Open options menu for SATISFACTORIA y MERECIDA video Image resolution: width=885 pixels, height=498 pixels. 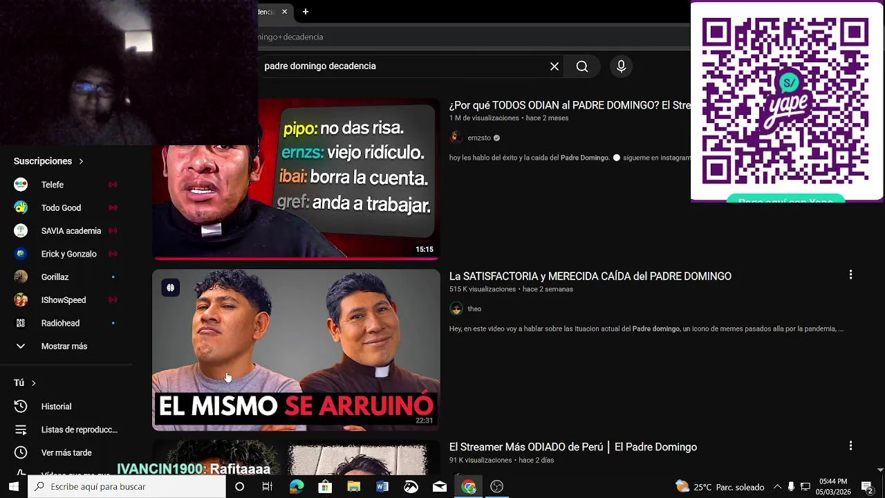point(850,275)
